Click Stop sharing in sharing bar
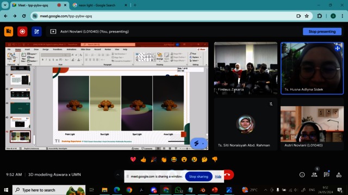Screen dimensions: 348x195 point(198,177)
